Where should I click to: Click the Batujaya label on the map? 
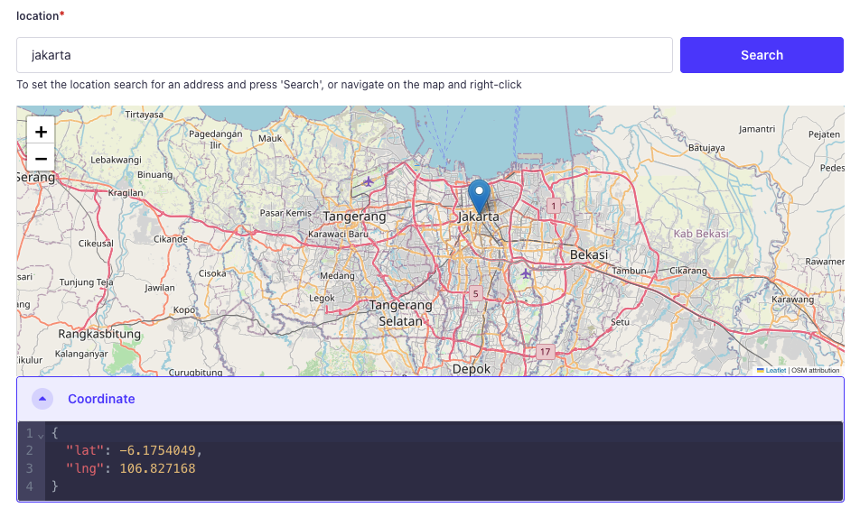pyautogui.click(x=706, y=148)
